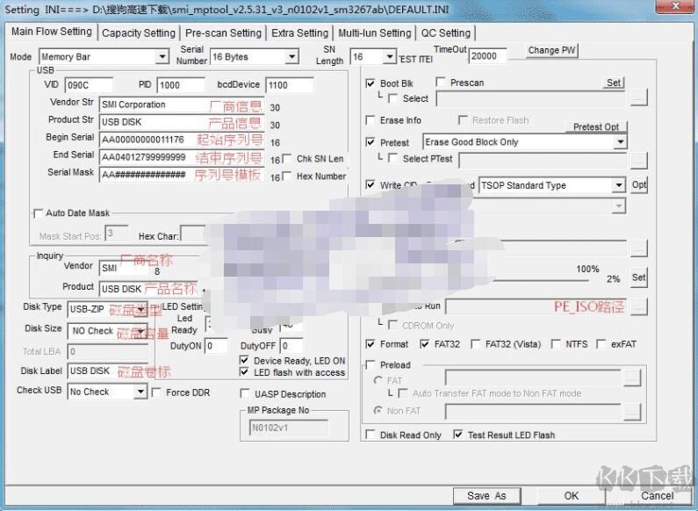Screen dimensions: 698x511
Task: Close the Setting dialog window
Action: pyautogui.click(x=676, y=5)
